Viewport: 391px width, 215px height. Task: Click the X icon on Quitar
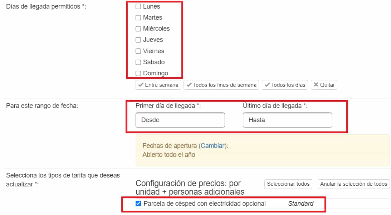316,85
